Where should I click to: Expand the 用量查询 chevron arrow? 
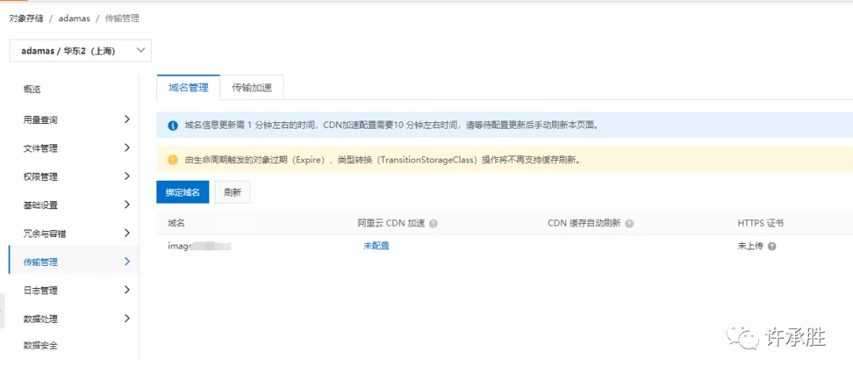point(126,119)
